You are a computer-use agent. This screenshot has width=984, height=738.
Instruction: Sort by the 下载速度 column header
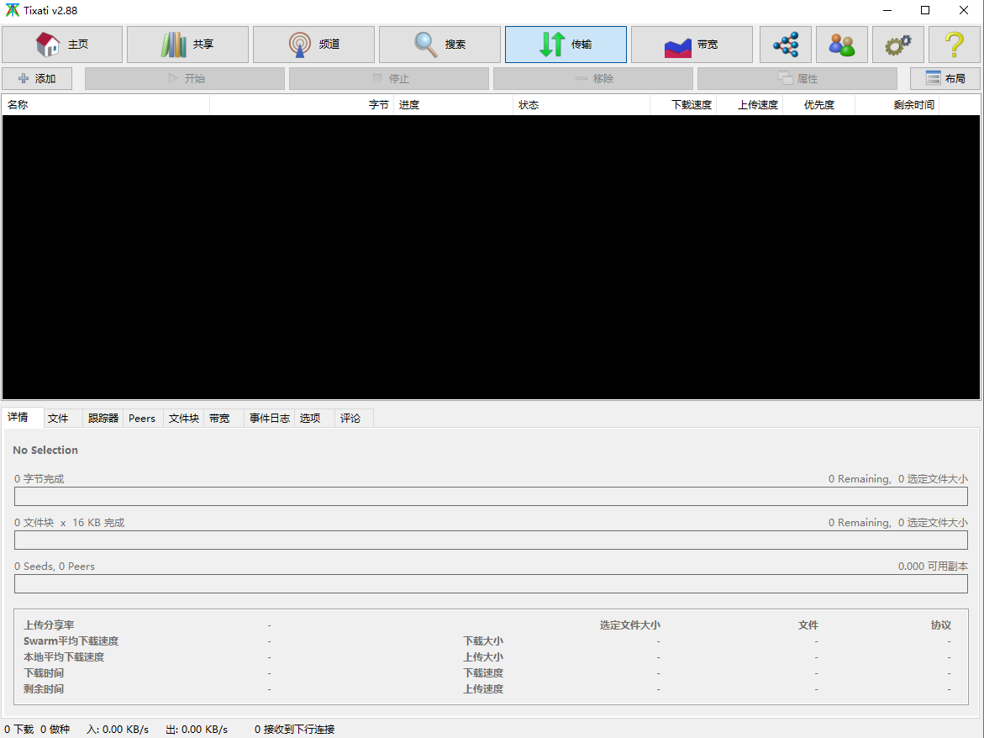[x=683, y=105]
